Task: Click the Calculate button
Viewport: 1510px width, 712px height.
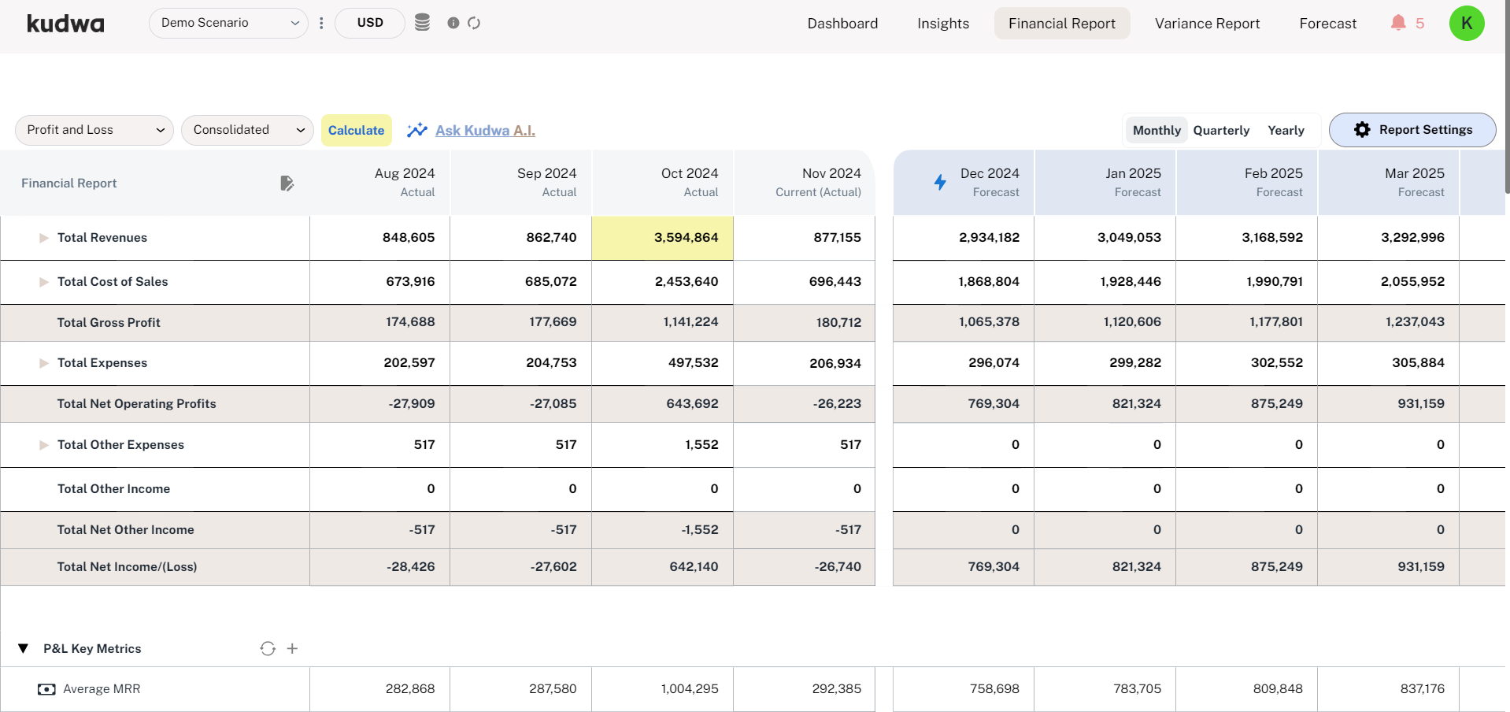Action: [356, 130]
